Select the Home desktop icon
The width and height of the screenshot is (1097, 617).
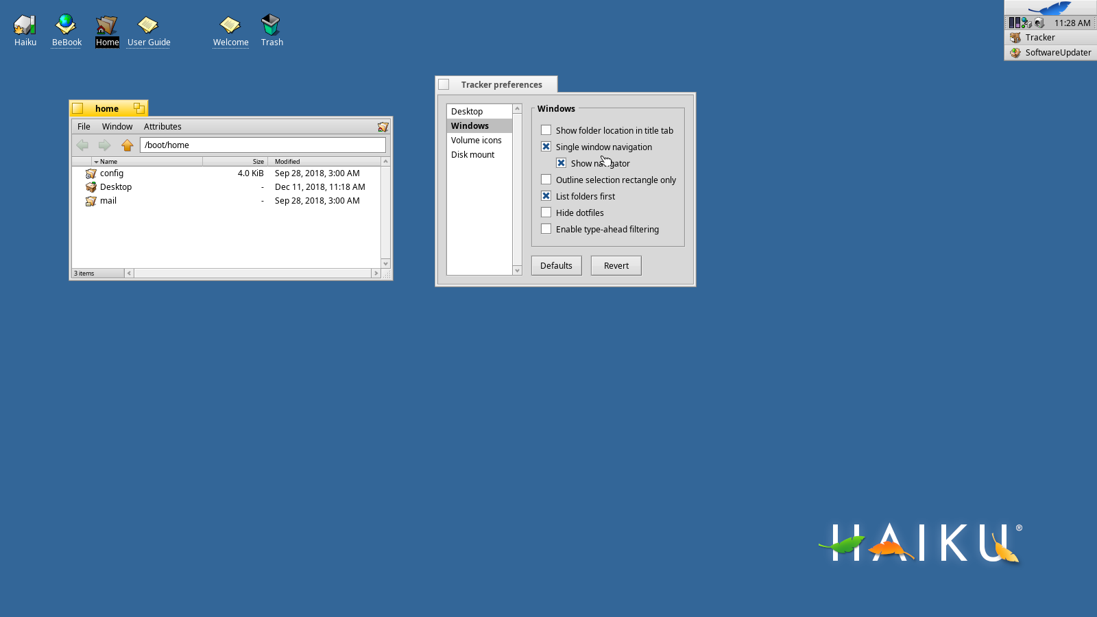(x=107, y=25)
